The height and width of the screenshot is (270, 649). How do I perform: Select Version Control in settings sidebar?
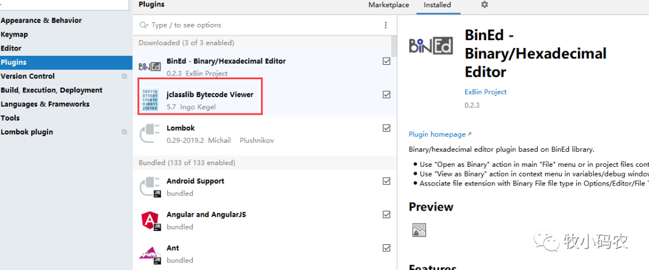(x=28, y=76)
